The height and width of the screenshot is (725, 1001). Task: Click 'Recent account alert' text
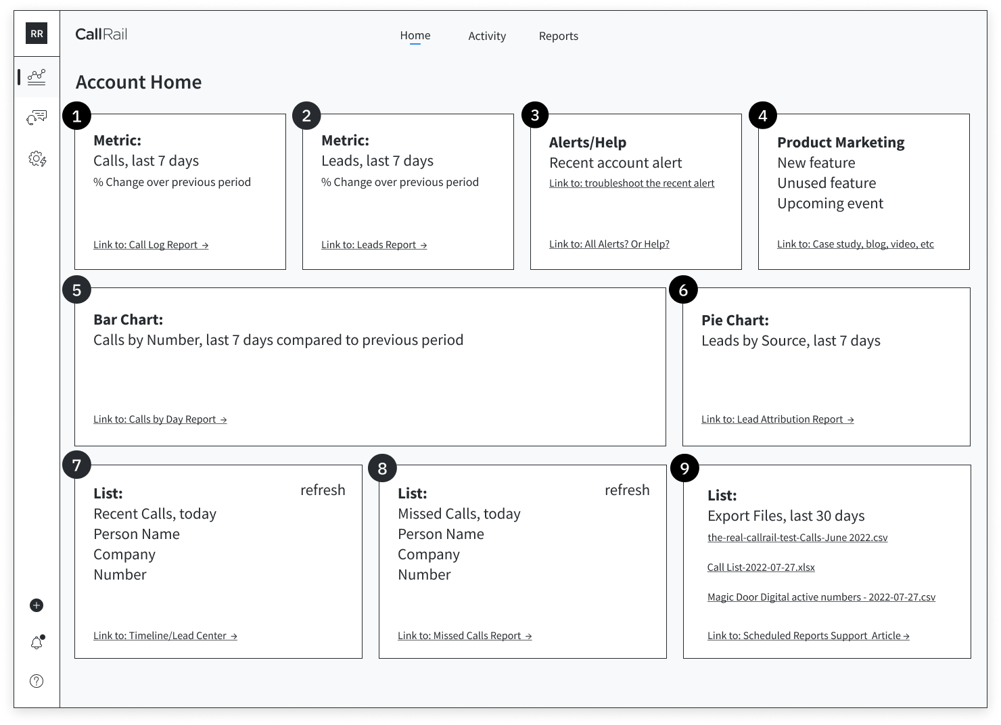point(615,163)
